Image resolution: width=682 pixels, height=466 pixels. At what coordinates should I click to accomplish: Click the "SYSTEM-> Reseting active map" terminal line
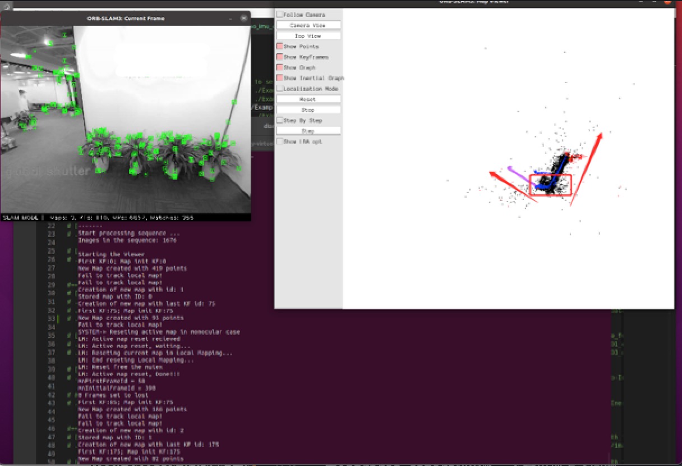[159, 332]
